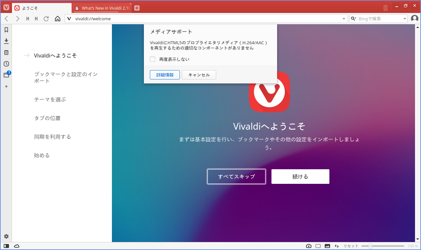Viewport: 421px width, 250px height.
Task: Go forward with the forward arrow
Action: click(x=18, y=19)
